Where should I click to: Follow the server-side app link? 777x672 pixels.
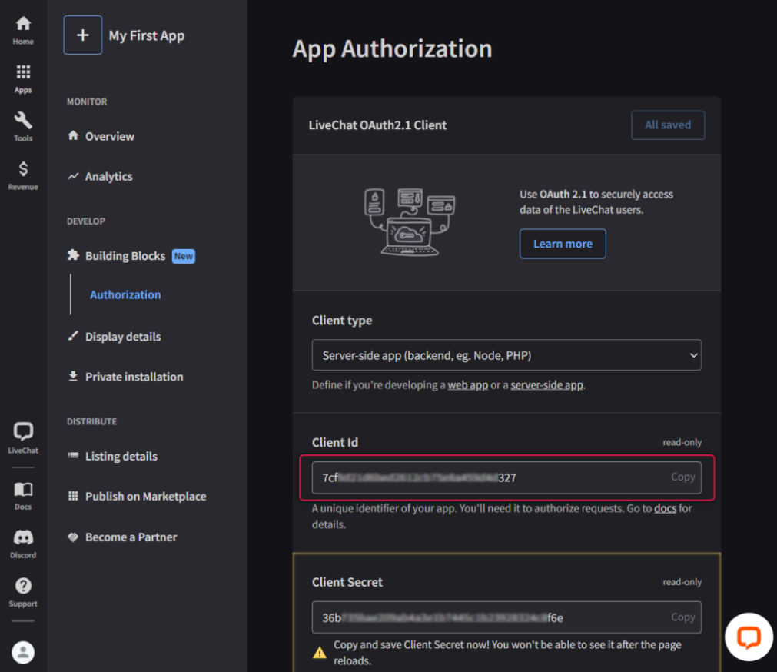546,384
